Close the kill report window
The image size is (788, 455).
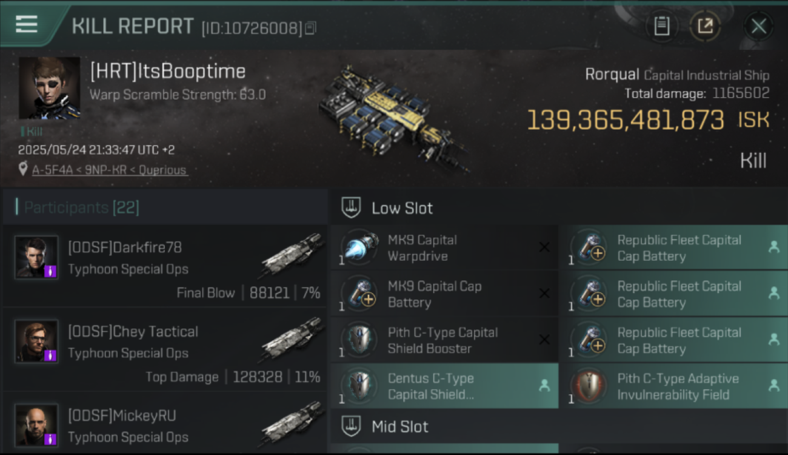point(758,26)
